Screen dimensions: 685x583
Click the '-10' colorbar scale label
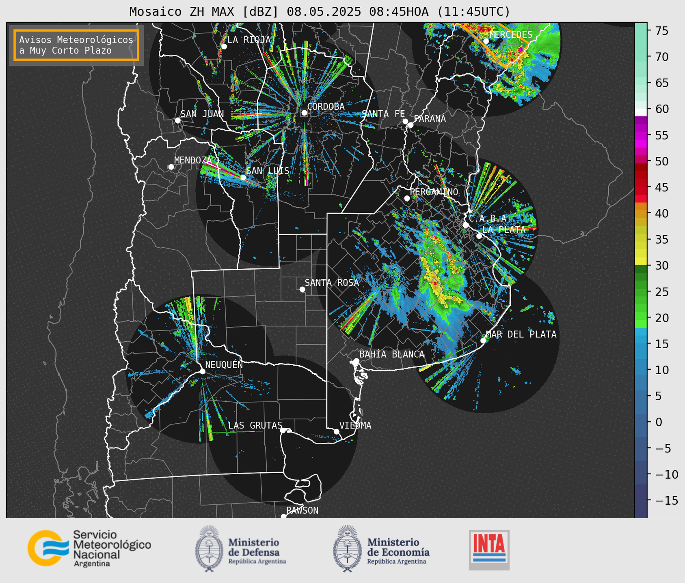pos(666,474)
